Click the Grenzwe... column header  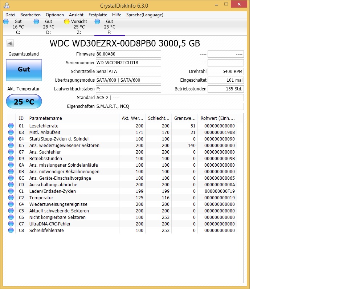(185, 118)
